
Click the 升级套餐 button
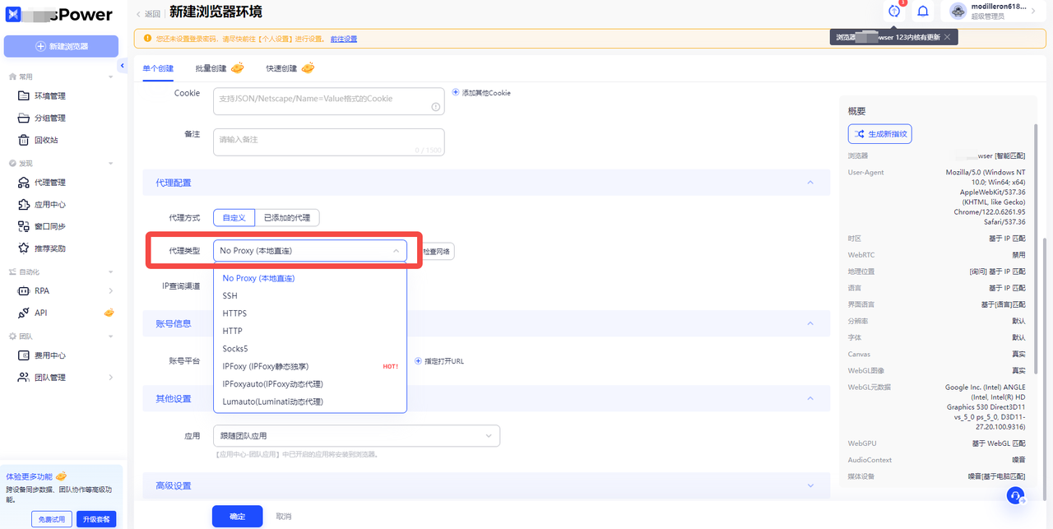96,519
